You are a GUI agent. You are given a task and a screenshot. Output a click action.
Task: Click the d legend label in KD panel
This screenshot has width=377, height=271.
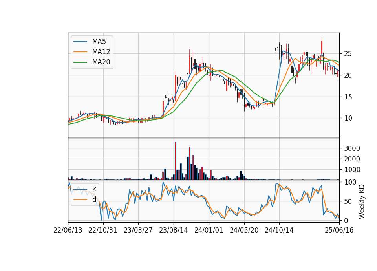pyautogui.click(x=94, y=200)
